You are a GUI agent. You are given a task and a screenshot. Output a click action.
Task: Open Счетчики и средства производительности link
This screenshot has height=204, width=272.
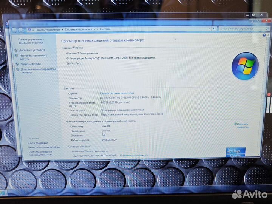pyautogui.click(x=40, y=153)
